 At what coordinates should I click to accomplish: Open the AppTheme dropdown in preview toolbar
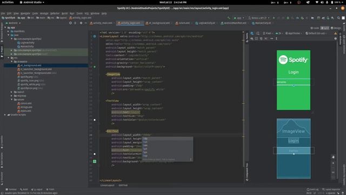[294, 34]
